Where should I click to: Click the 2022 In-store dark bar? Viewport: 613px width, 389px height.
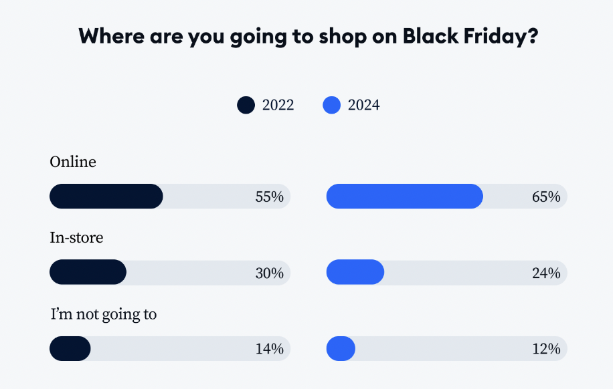coord(88,272)
